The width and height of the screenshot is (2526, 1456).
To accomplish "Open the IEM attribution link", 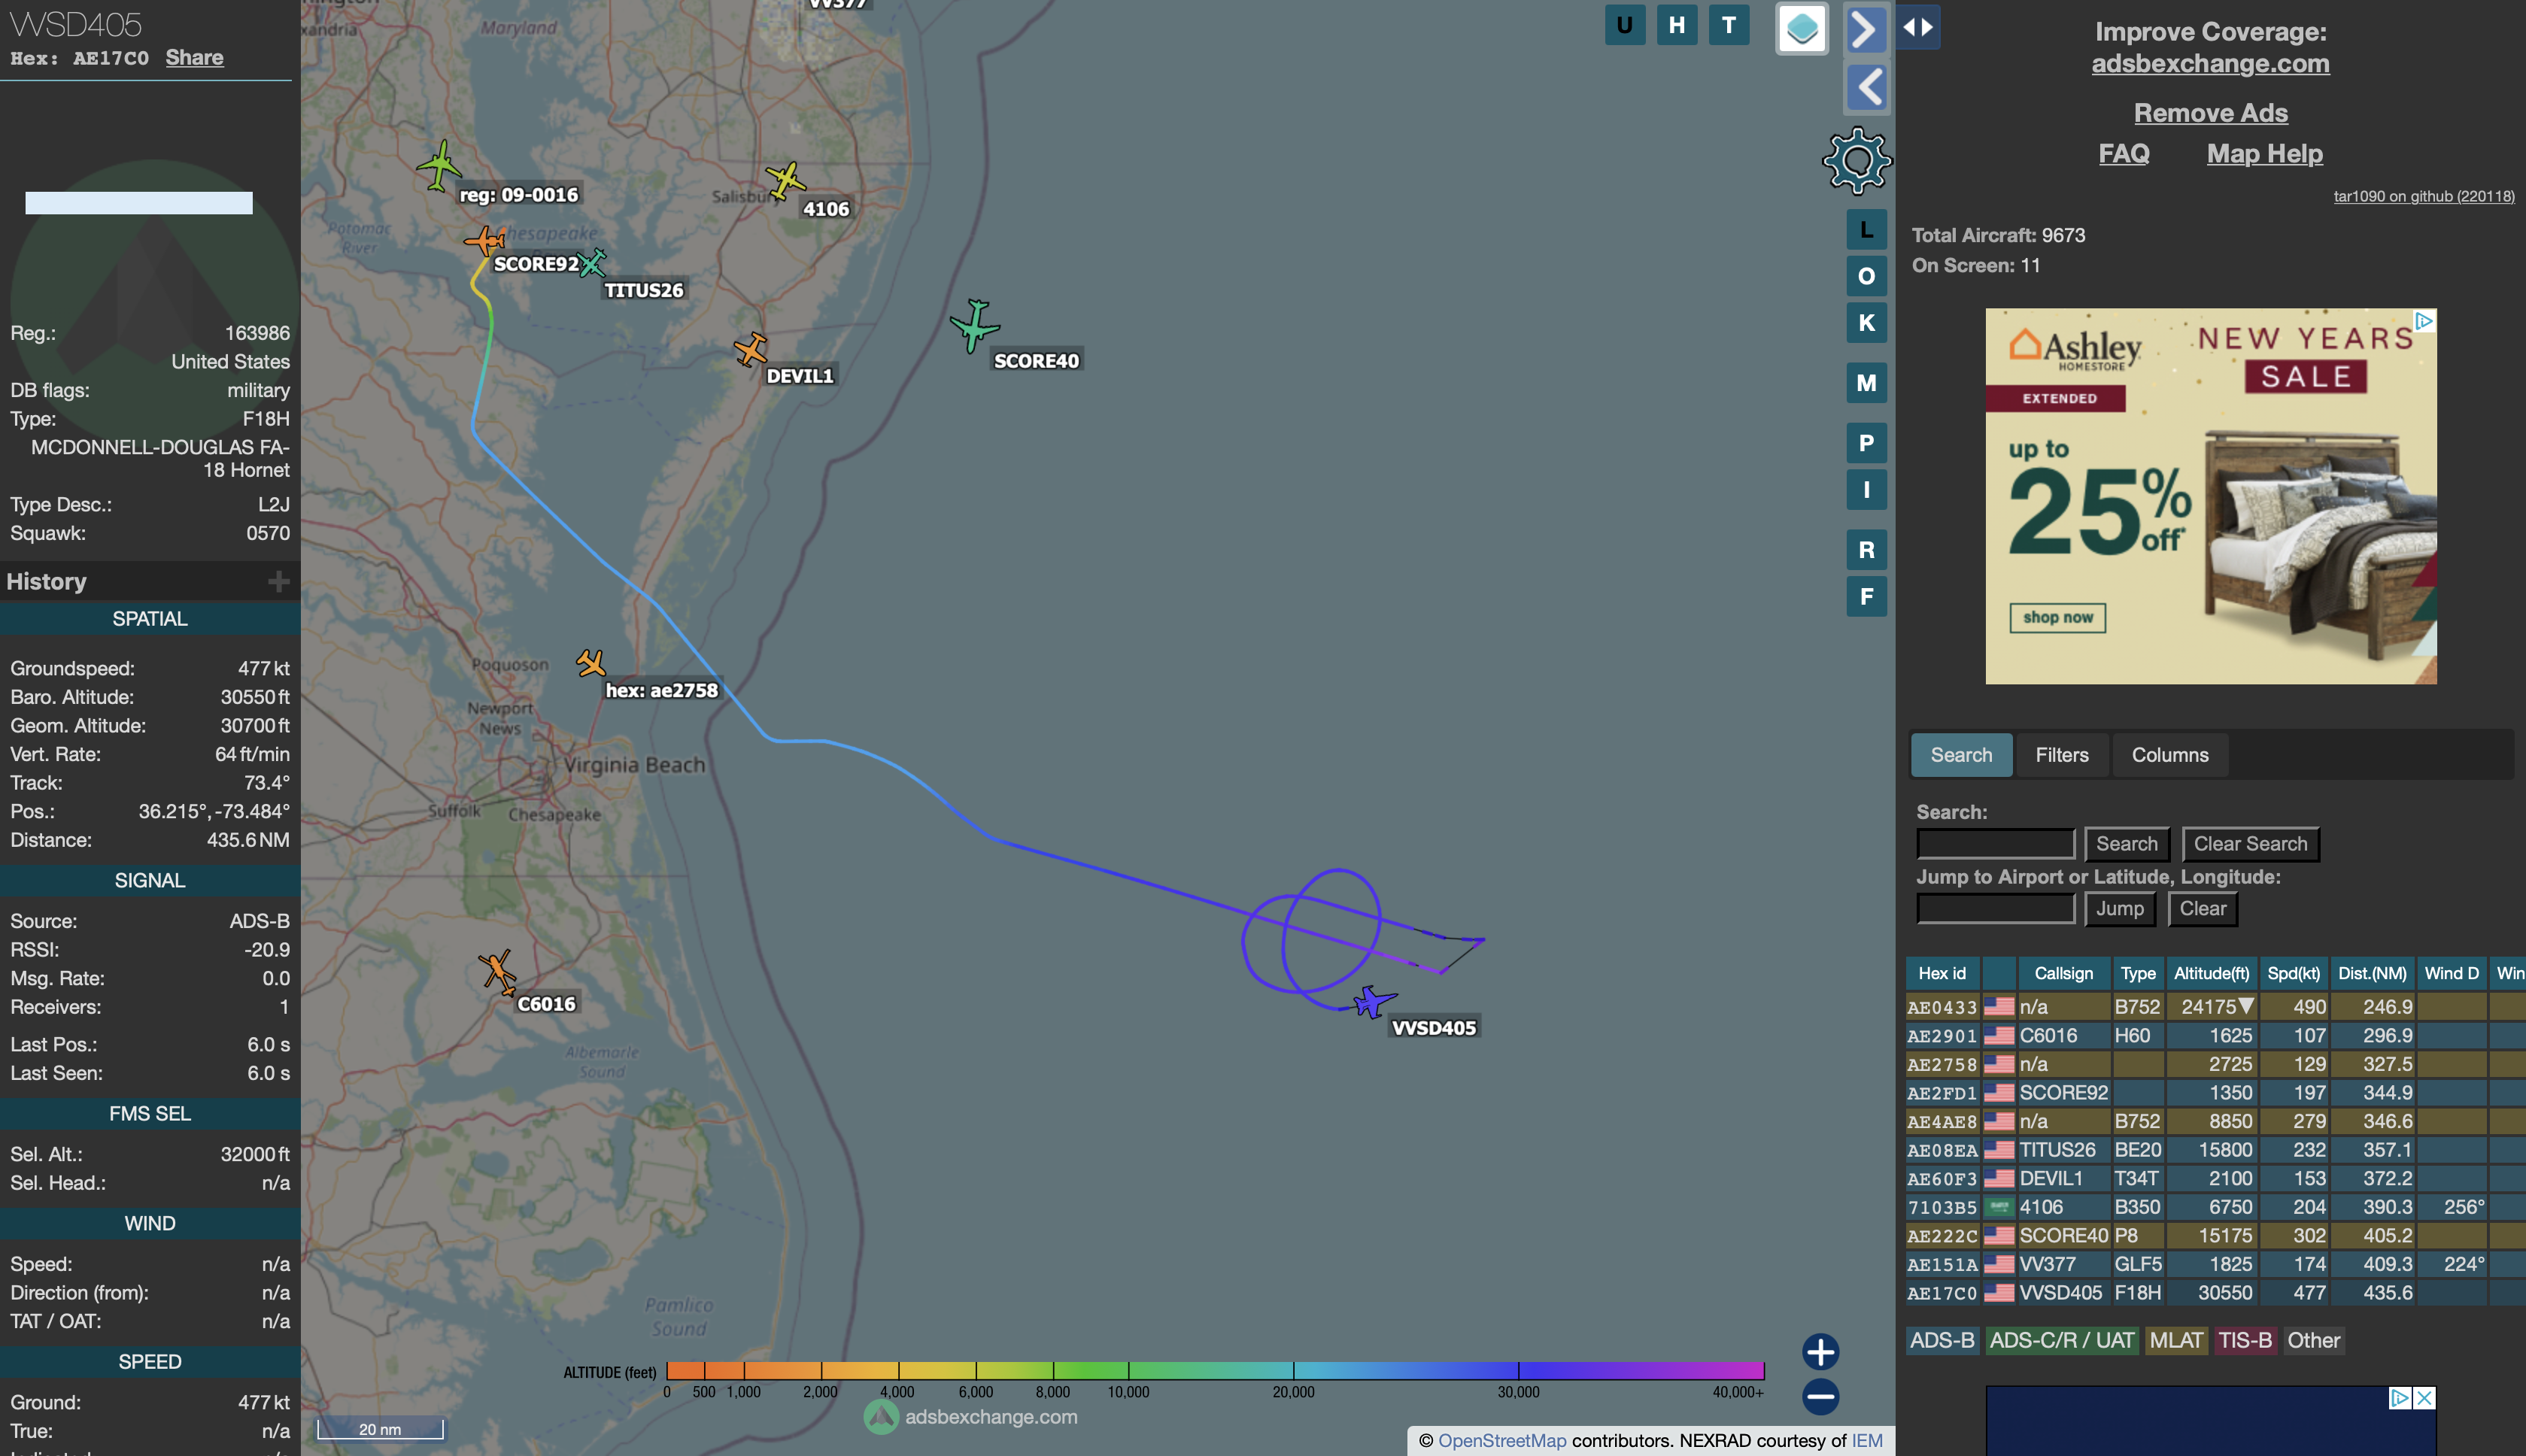I will [x=1867, y=1441].
